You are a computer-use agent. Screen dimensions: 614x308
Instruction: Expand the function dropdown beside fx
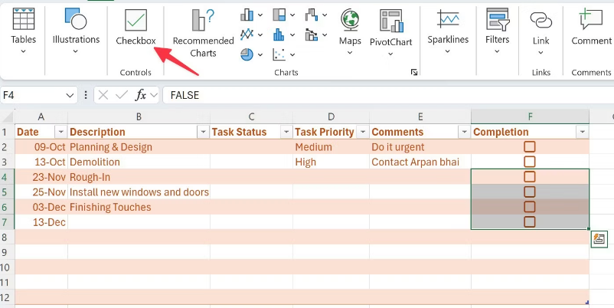point(153,95)
